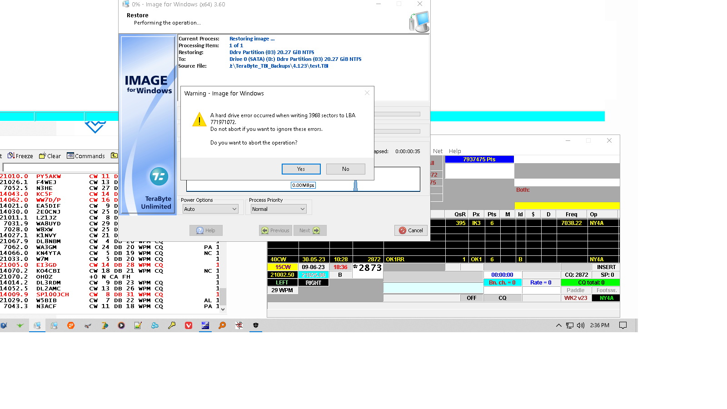The image size is (727, 409).
Task: Click the Op column header
Action: pos(594,214)
